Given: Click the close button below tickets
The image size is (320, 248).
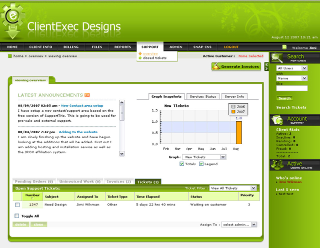Looking at the screenshot, I should click(38, 225).
